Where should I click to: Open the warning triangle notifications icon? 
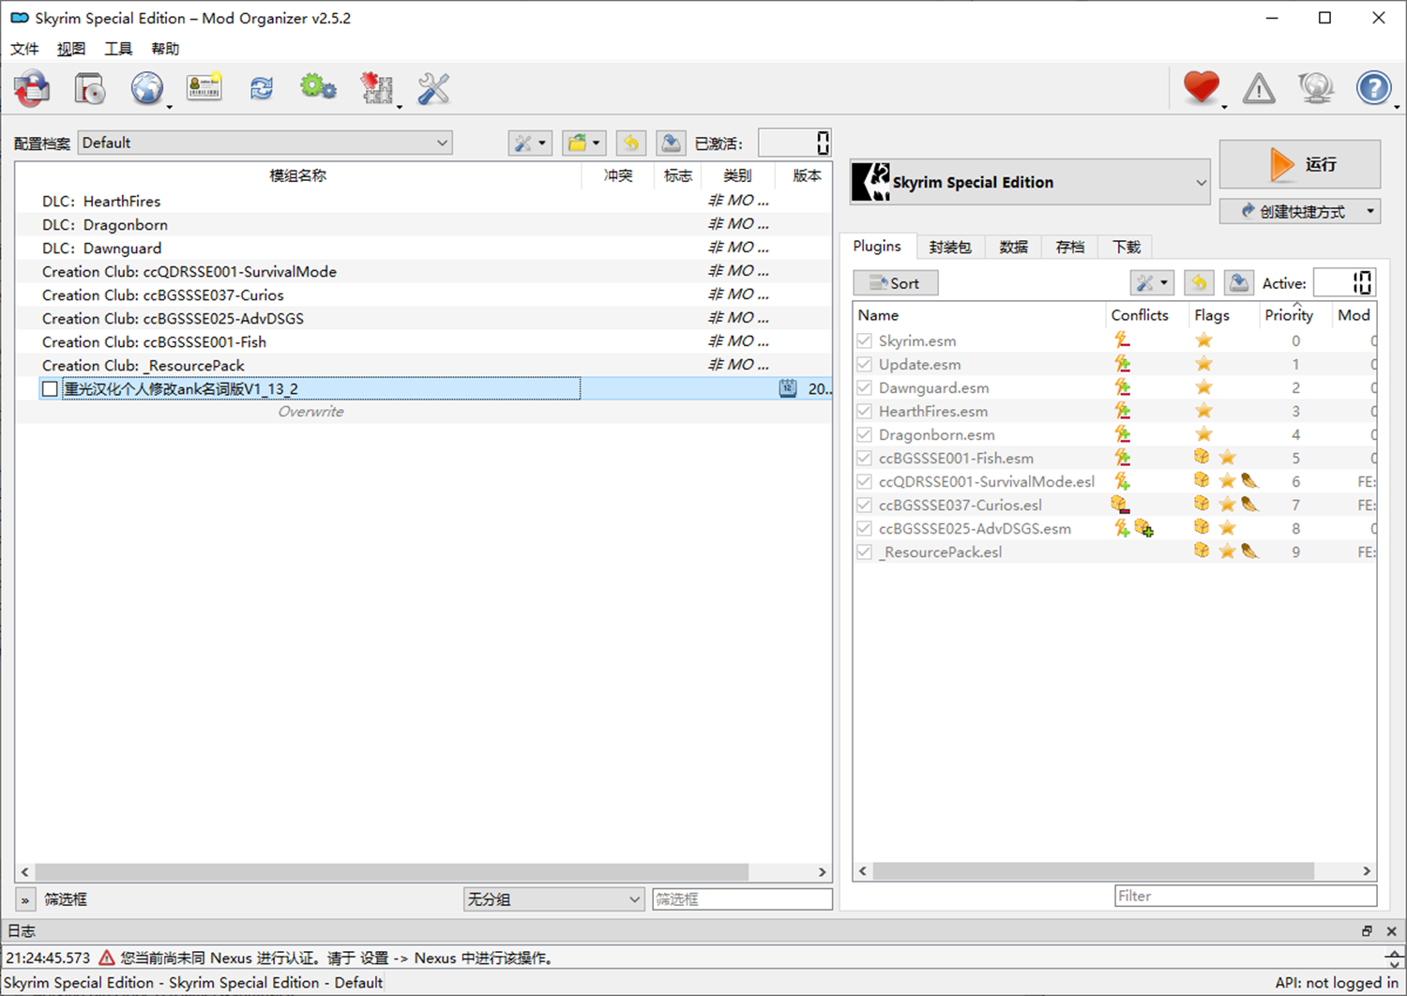(x=1259, y=89)
